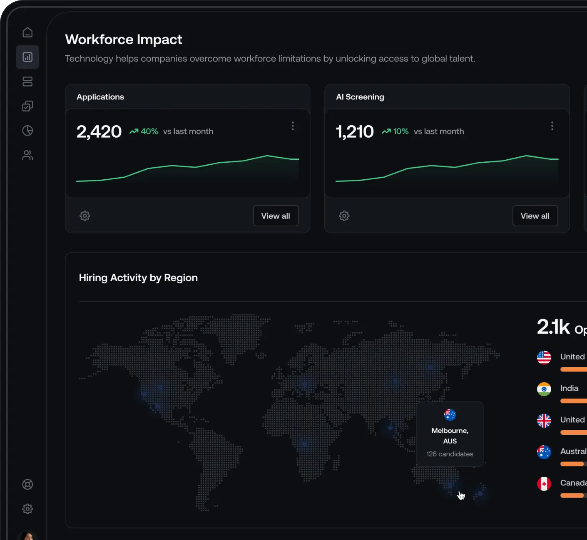Screen dimensions: 587x540
Task: Click View all in Applications card
Action: [x=276, y=216]
